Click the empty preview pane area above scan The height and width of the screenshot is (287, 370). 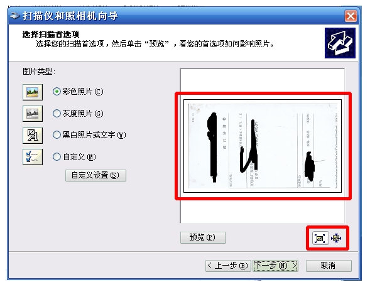[x=263, y=80]
